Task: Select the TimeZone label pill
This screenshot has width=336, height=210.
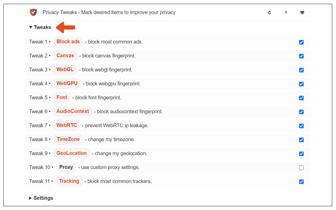Action: pos(68,139)
